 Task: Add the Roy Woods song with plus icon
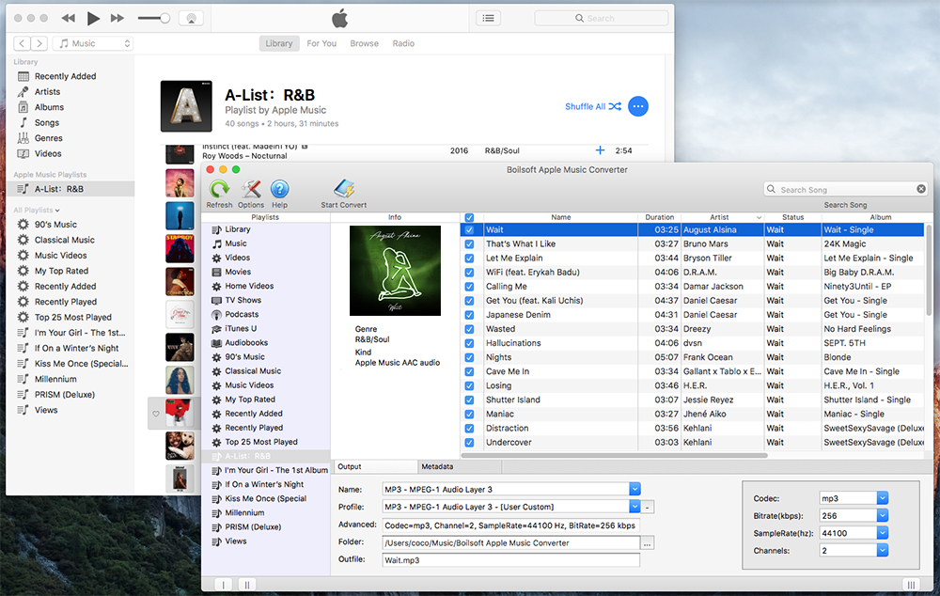pos(600,150)
